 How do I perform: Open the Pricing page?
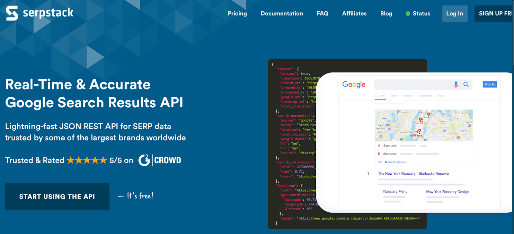[237, 13]
